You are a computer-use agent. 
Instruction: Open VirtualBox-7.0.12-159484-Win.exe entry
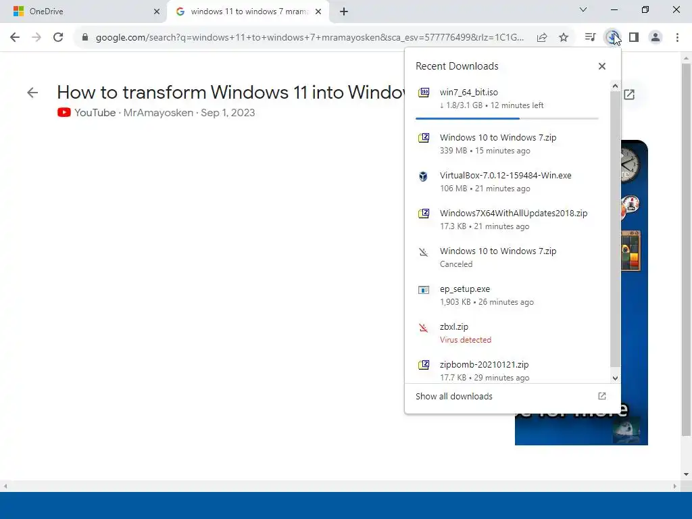pyautogui.click(x=507, y=181)
